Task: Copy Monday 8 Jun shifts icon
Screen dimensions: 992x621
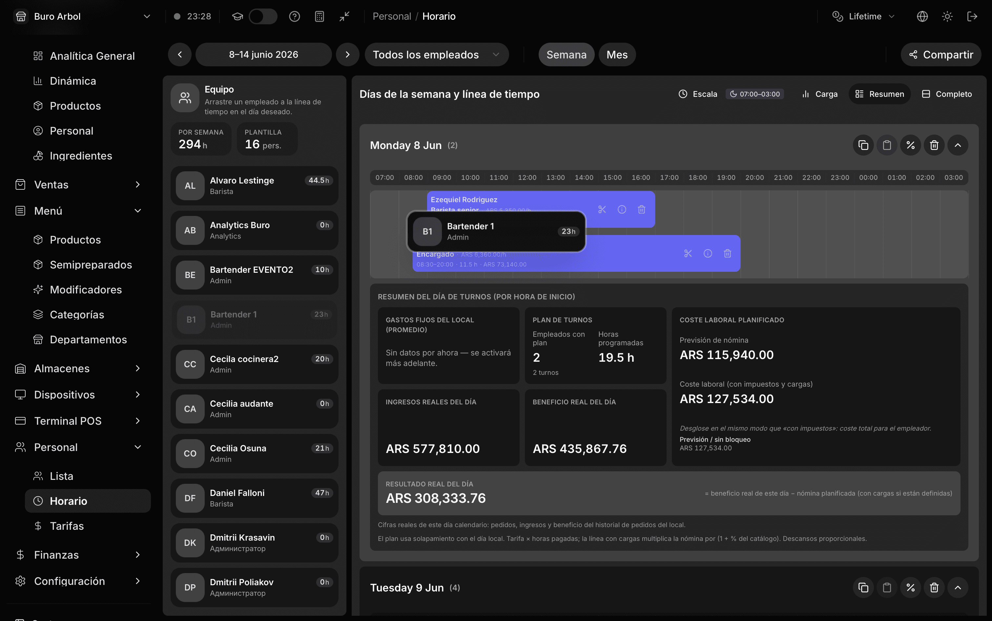Action: coord(863,145)
